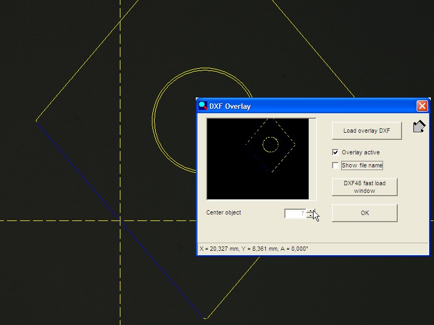Image resolution: width=434 pixels, height=325 pixels.
Task: Increase Center object value with up arrow
Action: 310,211
